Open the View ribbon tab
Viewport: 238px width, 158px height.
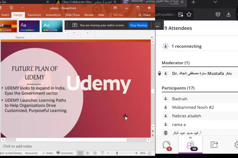[101, 15]
